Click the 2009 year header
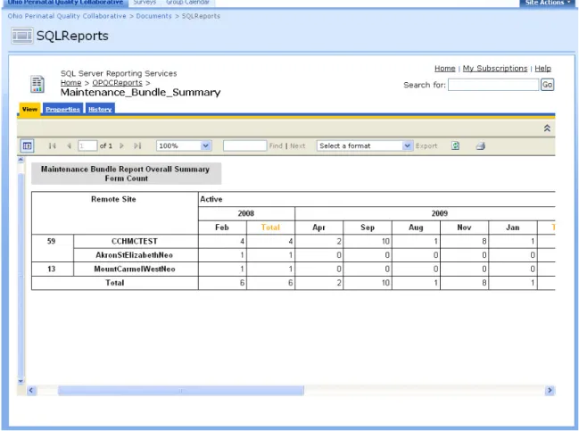 [425, 213]
